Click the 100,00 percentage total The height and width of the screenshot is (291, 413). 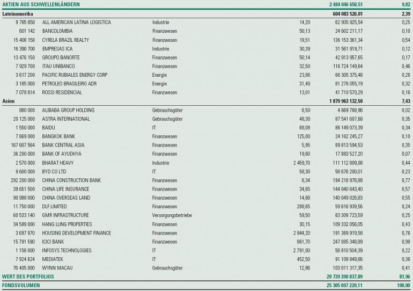pyautogui.click(x=403, y=285)
